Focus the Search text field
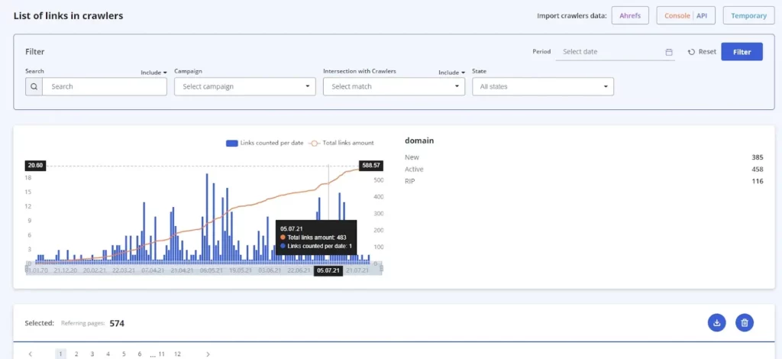 point(105,86)
